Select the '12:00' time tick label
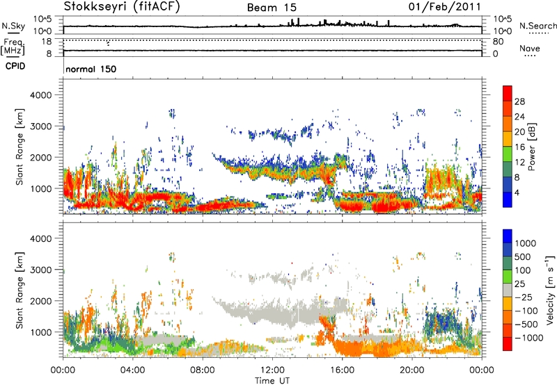Screen dimensions: 557x385 pos(272,370)
